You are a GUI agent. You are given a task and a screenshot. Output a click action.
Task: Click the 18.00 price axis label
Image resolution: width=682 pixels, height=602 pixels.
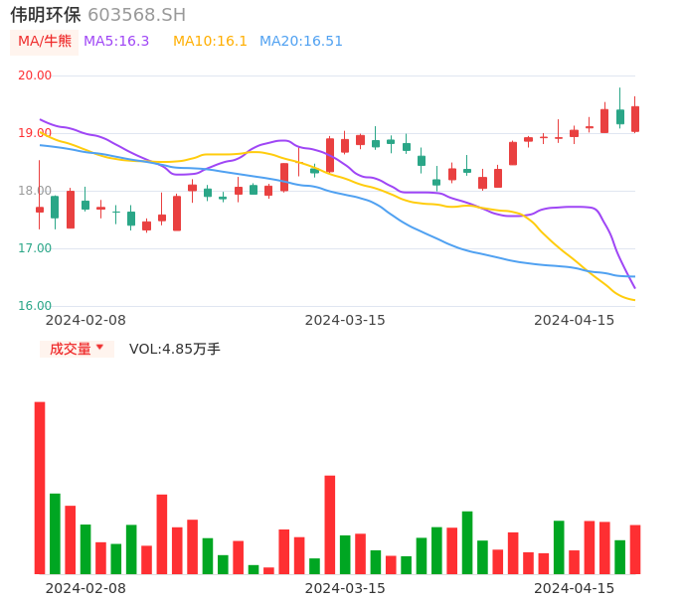pyautogui.click(x=35, y=191)
